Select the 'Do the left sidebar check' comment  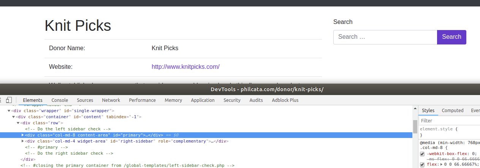pyautogui.click(x=68, y=129)
